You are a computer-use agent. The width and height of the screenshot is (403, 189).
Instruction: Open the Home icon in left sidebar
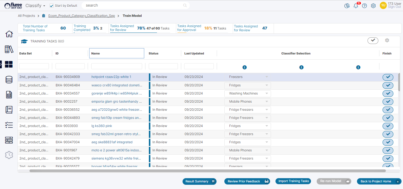[x=9, y=34]
